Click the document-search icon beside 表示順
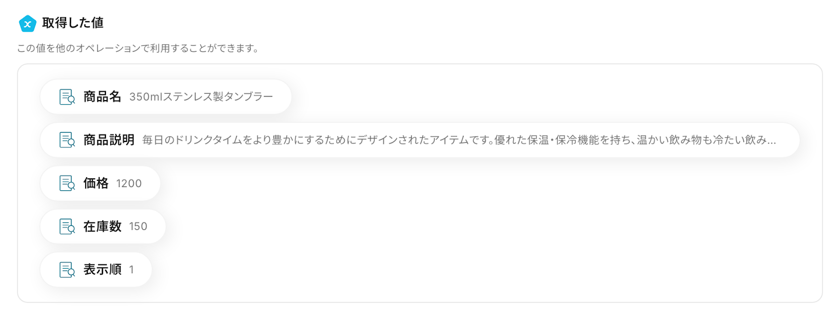The image size is (831, 310). (67, 270)
